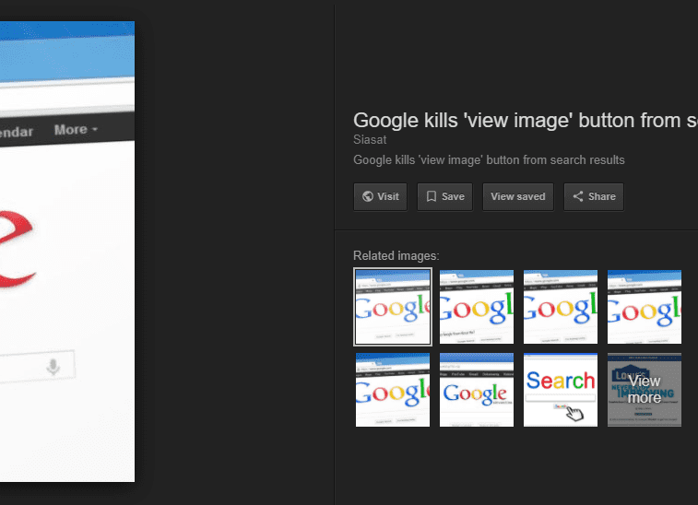Open third related thumbnail in first row

pyautogui.click(x=561, y=307)
